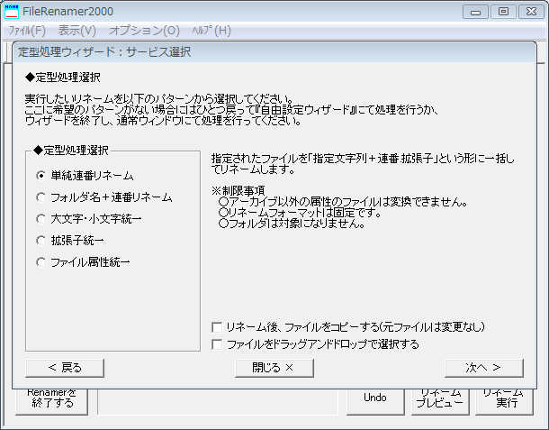549x430 pixels.
Task: Click リネーム実行 button in main window
Action: pos(504,400)
